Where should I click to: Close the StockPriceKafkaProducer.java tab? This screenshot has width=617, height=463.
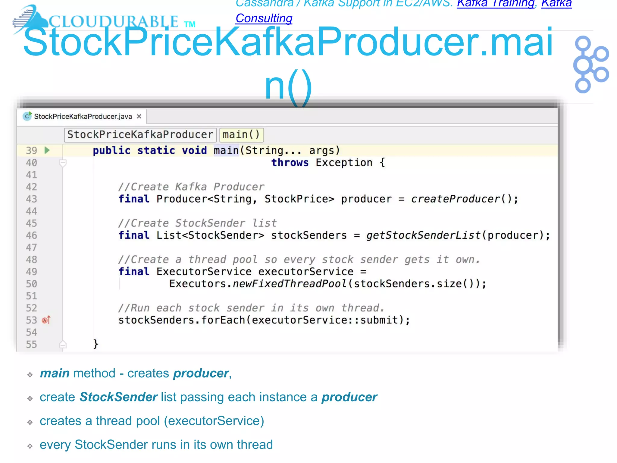139,116
